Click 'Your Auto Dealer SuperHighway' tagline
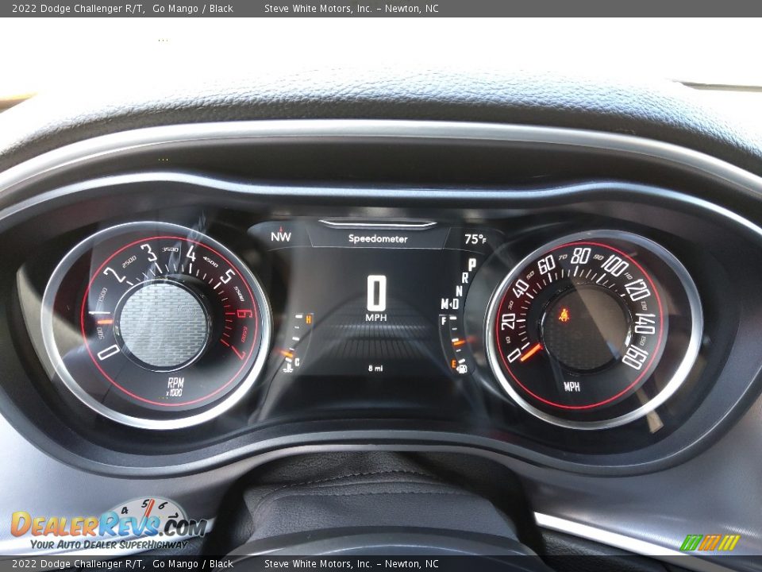The height and width of the screenshot is (572, 762). point(109,544)
